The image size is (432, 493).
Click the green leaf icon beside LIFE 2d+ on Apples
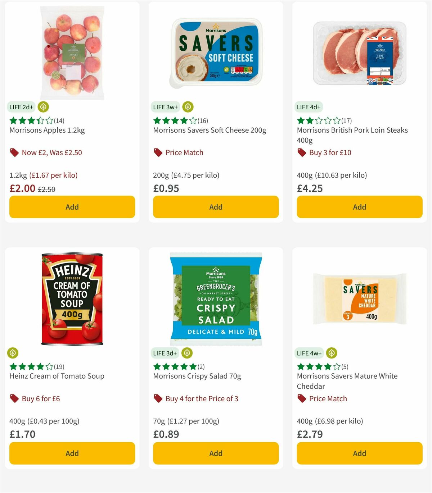tap(43, 107)
